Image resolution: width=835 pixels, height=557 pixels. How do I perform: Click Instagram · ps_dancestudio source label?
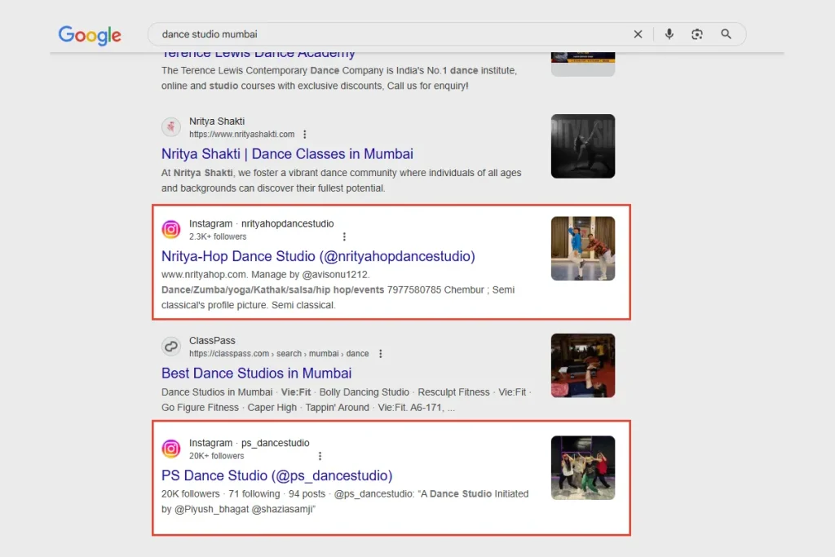pyautogui.click(x=250, y=443)
